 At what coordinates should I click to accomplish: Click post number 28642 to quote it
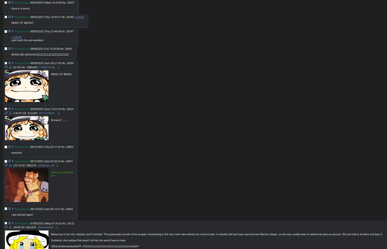coord(69,209)
